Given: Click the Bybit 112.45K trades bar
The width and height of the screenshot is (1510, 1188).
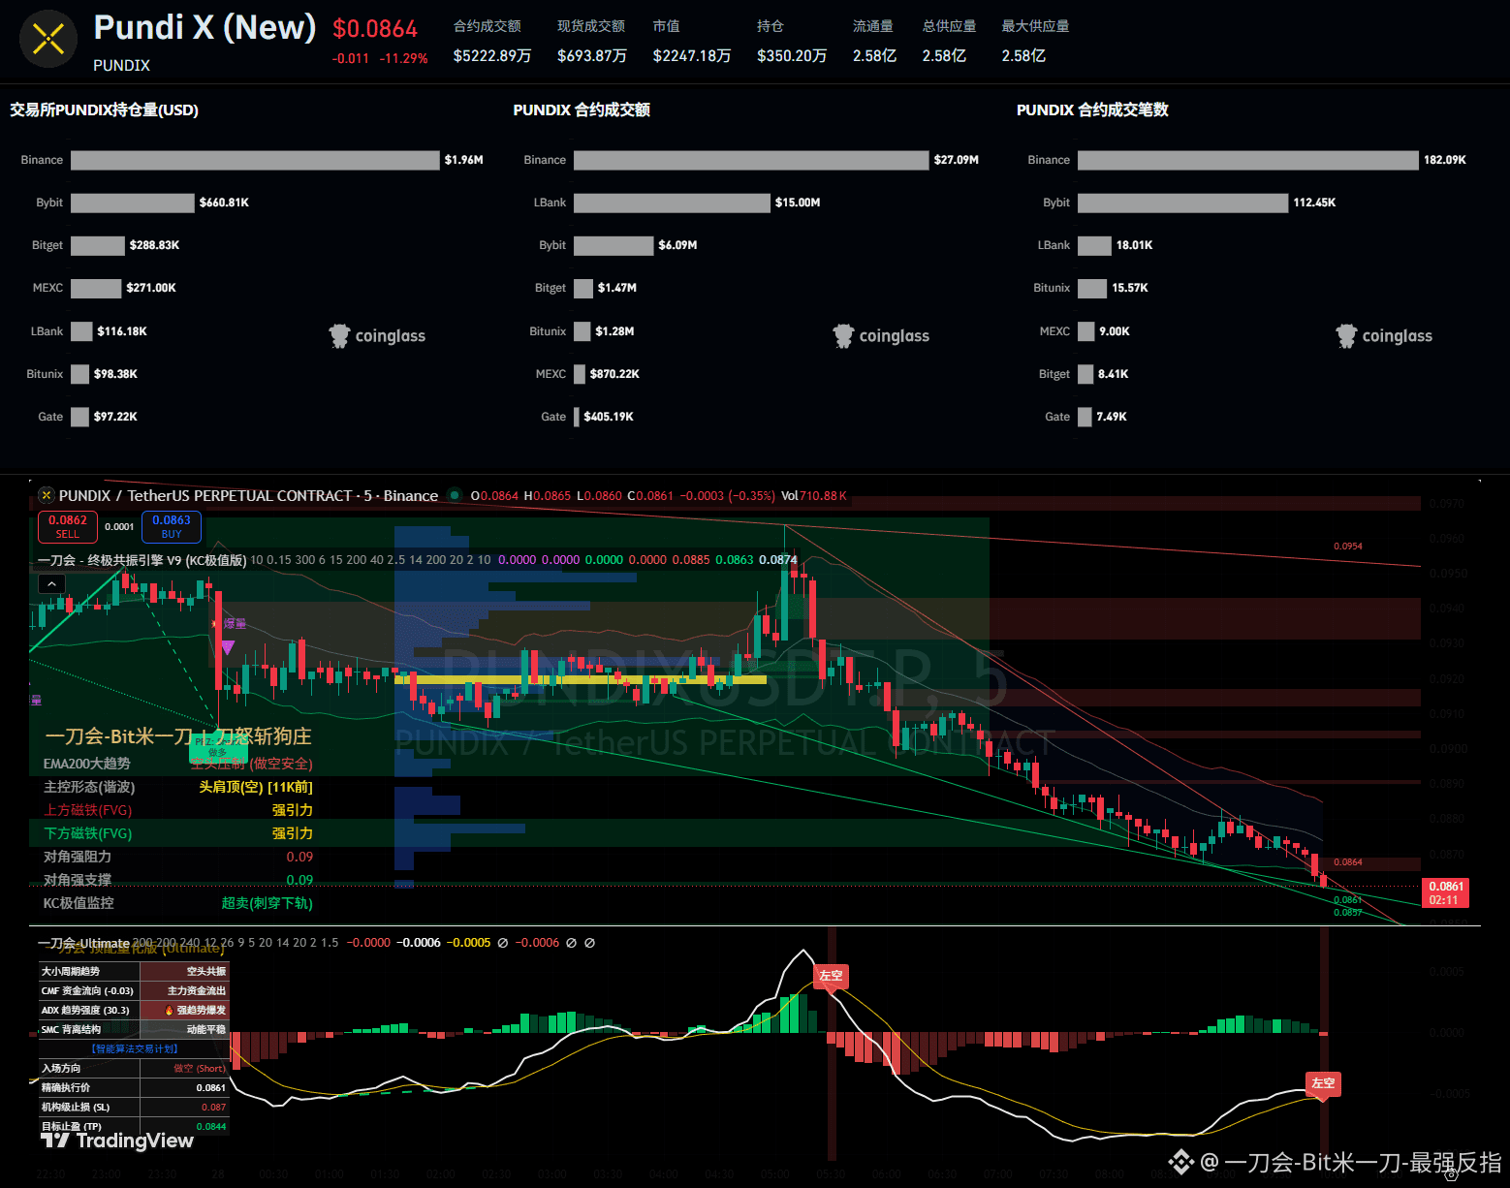Looking at the screenshot, I should pos(1183,203).
